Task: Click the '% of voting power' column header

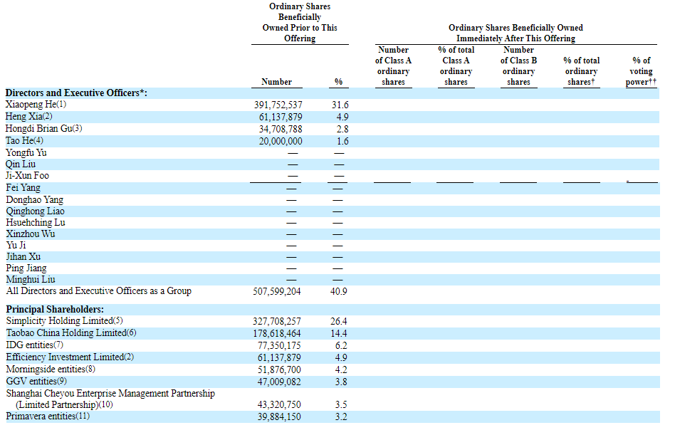Action: click(641, 71)
